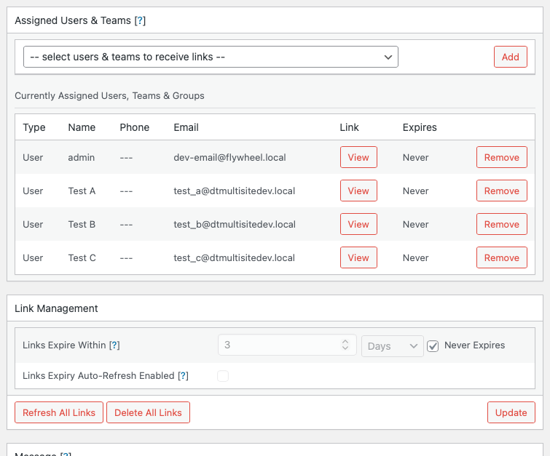Click the Add button
This screenshot has height=456, width=550.
click(510, 57)
